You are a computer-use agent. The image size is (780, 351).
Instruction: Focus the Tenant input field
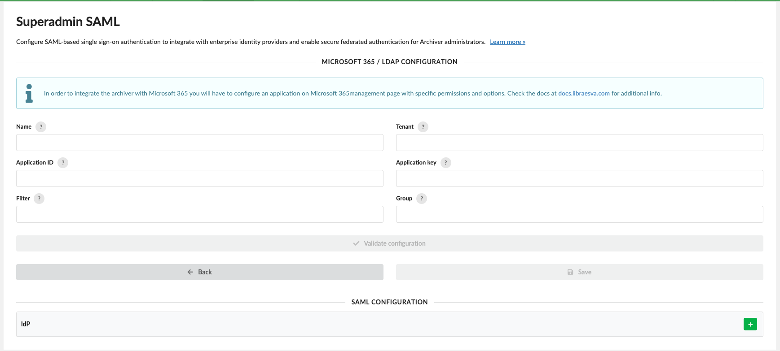pos(579,143)
